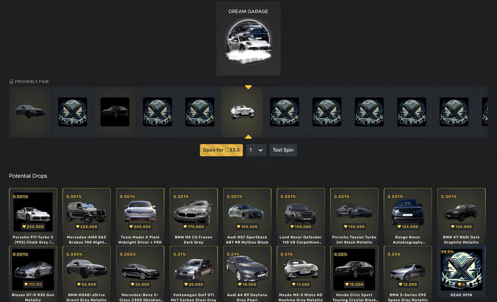Select the Mercedes-AMG G63 Brabus drop card
497x302 pixels.
[87, 216]
